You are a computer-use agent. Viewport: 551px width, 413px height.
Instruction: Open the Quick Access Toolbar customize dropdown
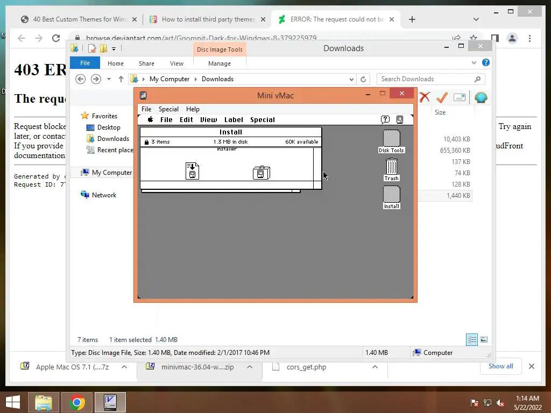[114, 49]
